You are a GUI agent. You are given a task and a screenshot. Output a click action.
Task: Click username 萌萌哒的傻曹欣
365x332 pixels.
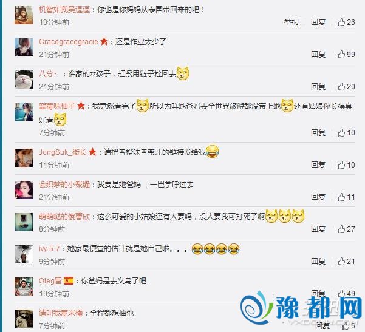[x=64, y=217]
